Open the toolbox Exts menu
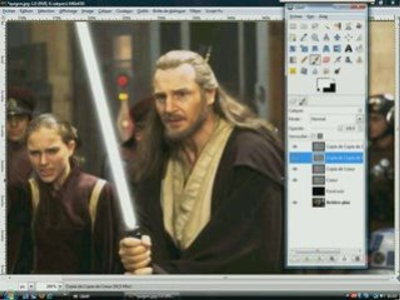 pos(310,16)
